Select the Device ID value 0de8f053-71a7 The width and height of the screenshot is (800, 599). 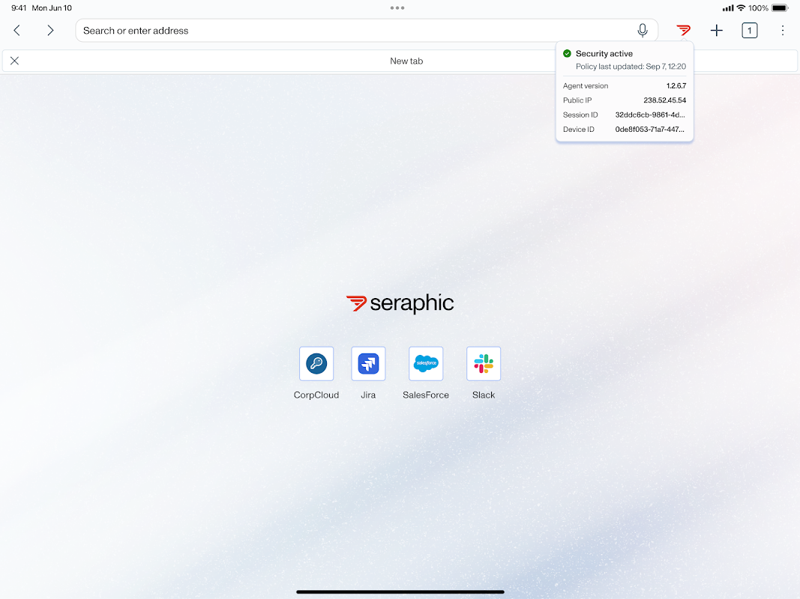pos(650,130)
